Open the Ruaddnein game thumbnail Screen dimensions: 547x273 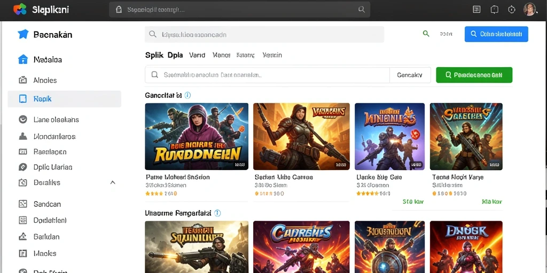[x=197, y=136]
